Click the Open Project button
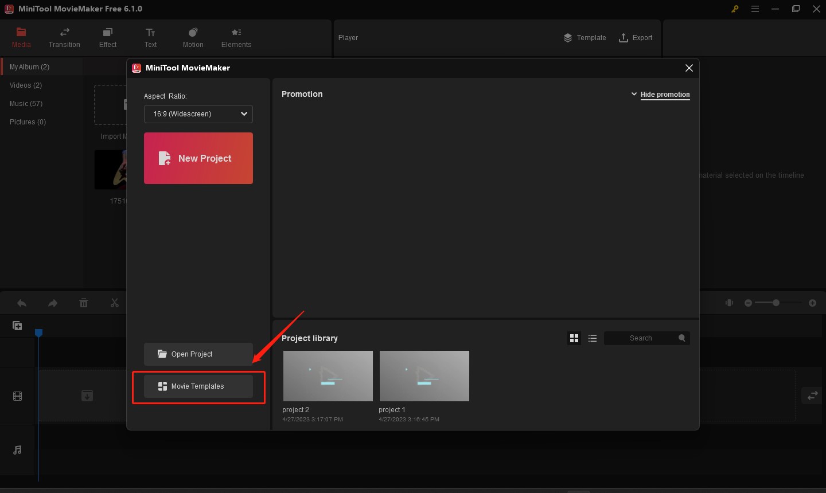The image size is (826, 493). [198, 354]
